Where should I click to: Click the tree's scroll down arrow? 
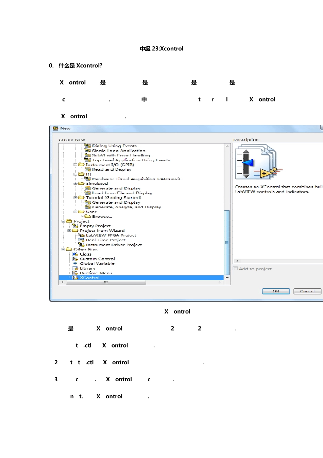(227, 278)
